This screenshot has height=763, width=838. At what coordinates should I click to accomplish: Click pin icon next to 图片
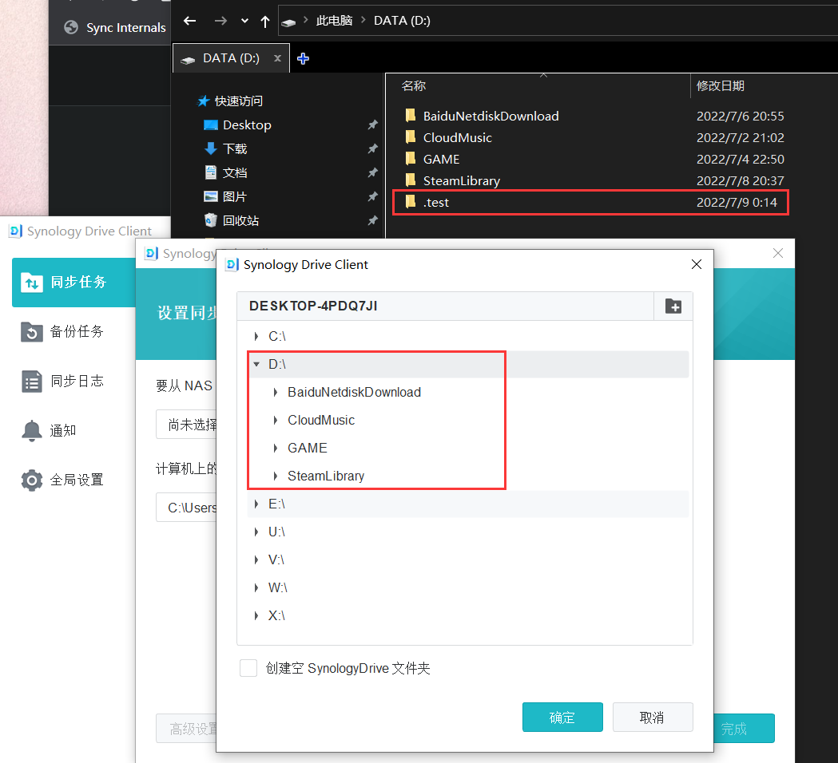(372, 197)
